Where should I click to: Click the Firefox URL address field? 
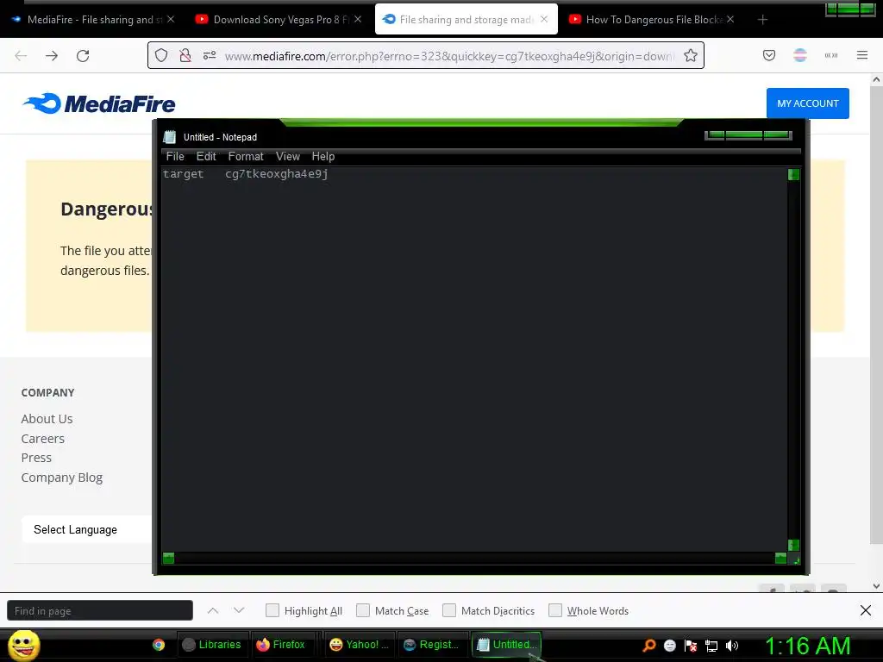coord(448,56)
